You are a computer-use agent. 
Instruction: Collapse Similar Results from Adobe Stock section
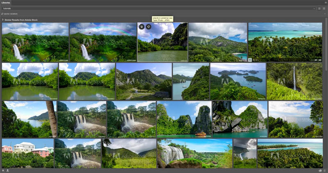coord(3,20)
